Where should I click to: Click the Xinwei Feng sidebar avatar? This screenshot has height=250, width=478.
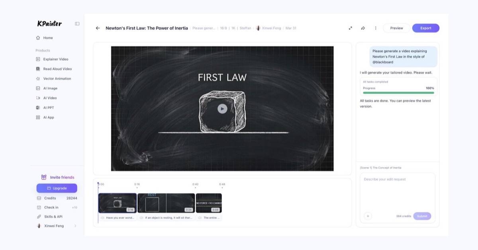[39, 226]
